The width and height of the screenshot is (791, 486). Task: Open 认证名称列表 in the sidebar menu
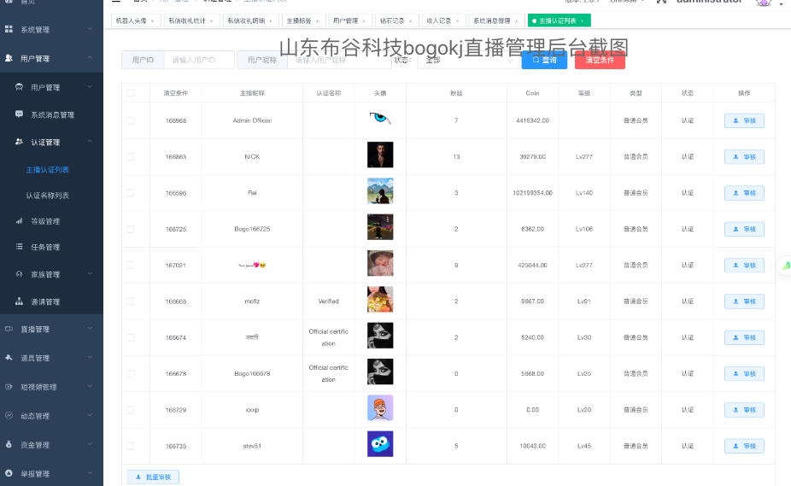pyautogui.click(x=48, y=196)
